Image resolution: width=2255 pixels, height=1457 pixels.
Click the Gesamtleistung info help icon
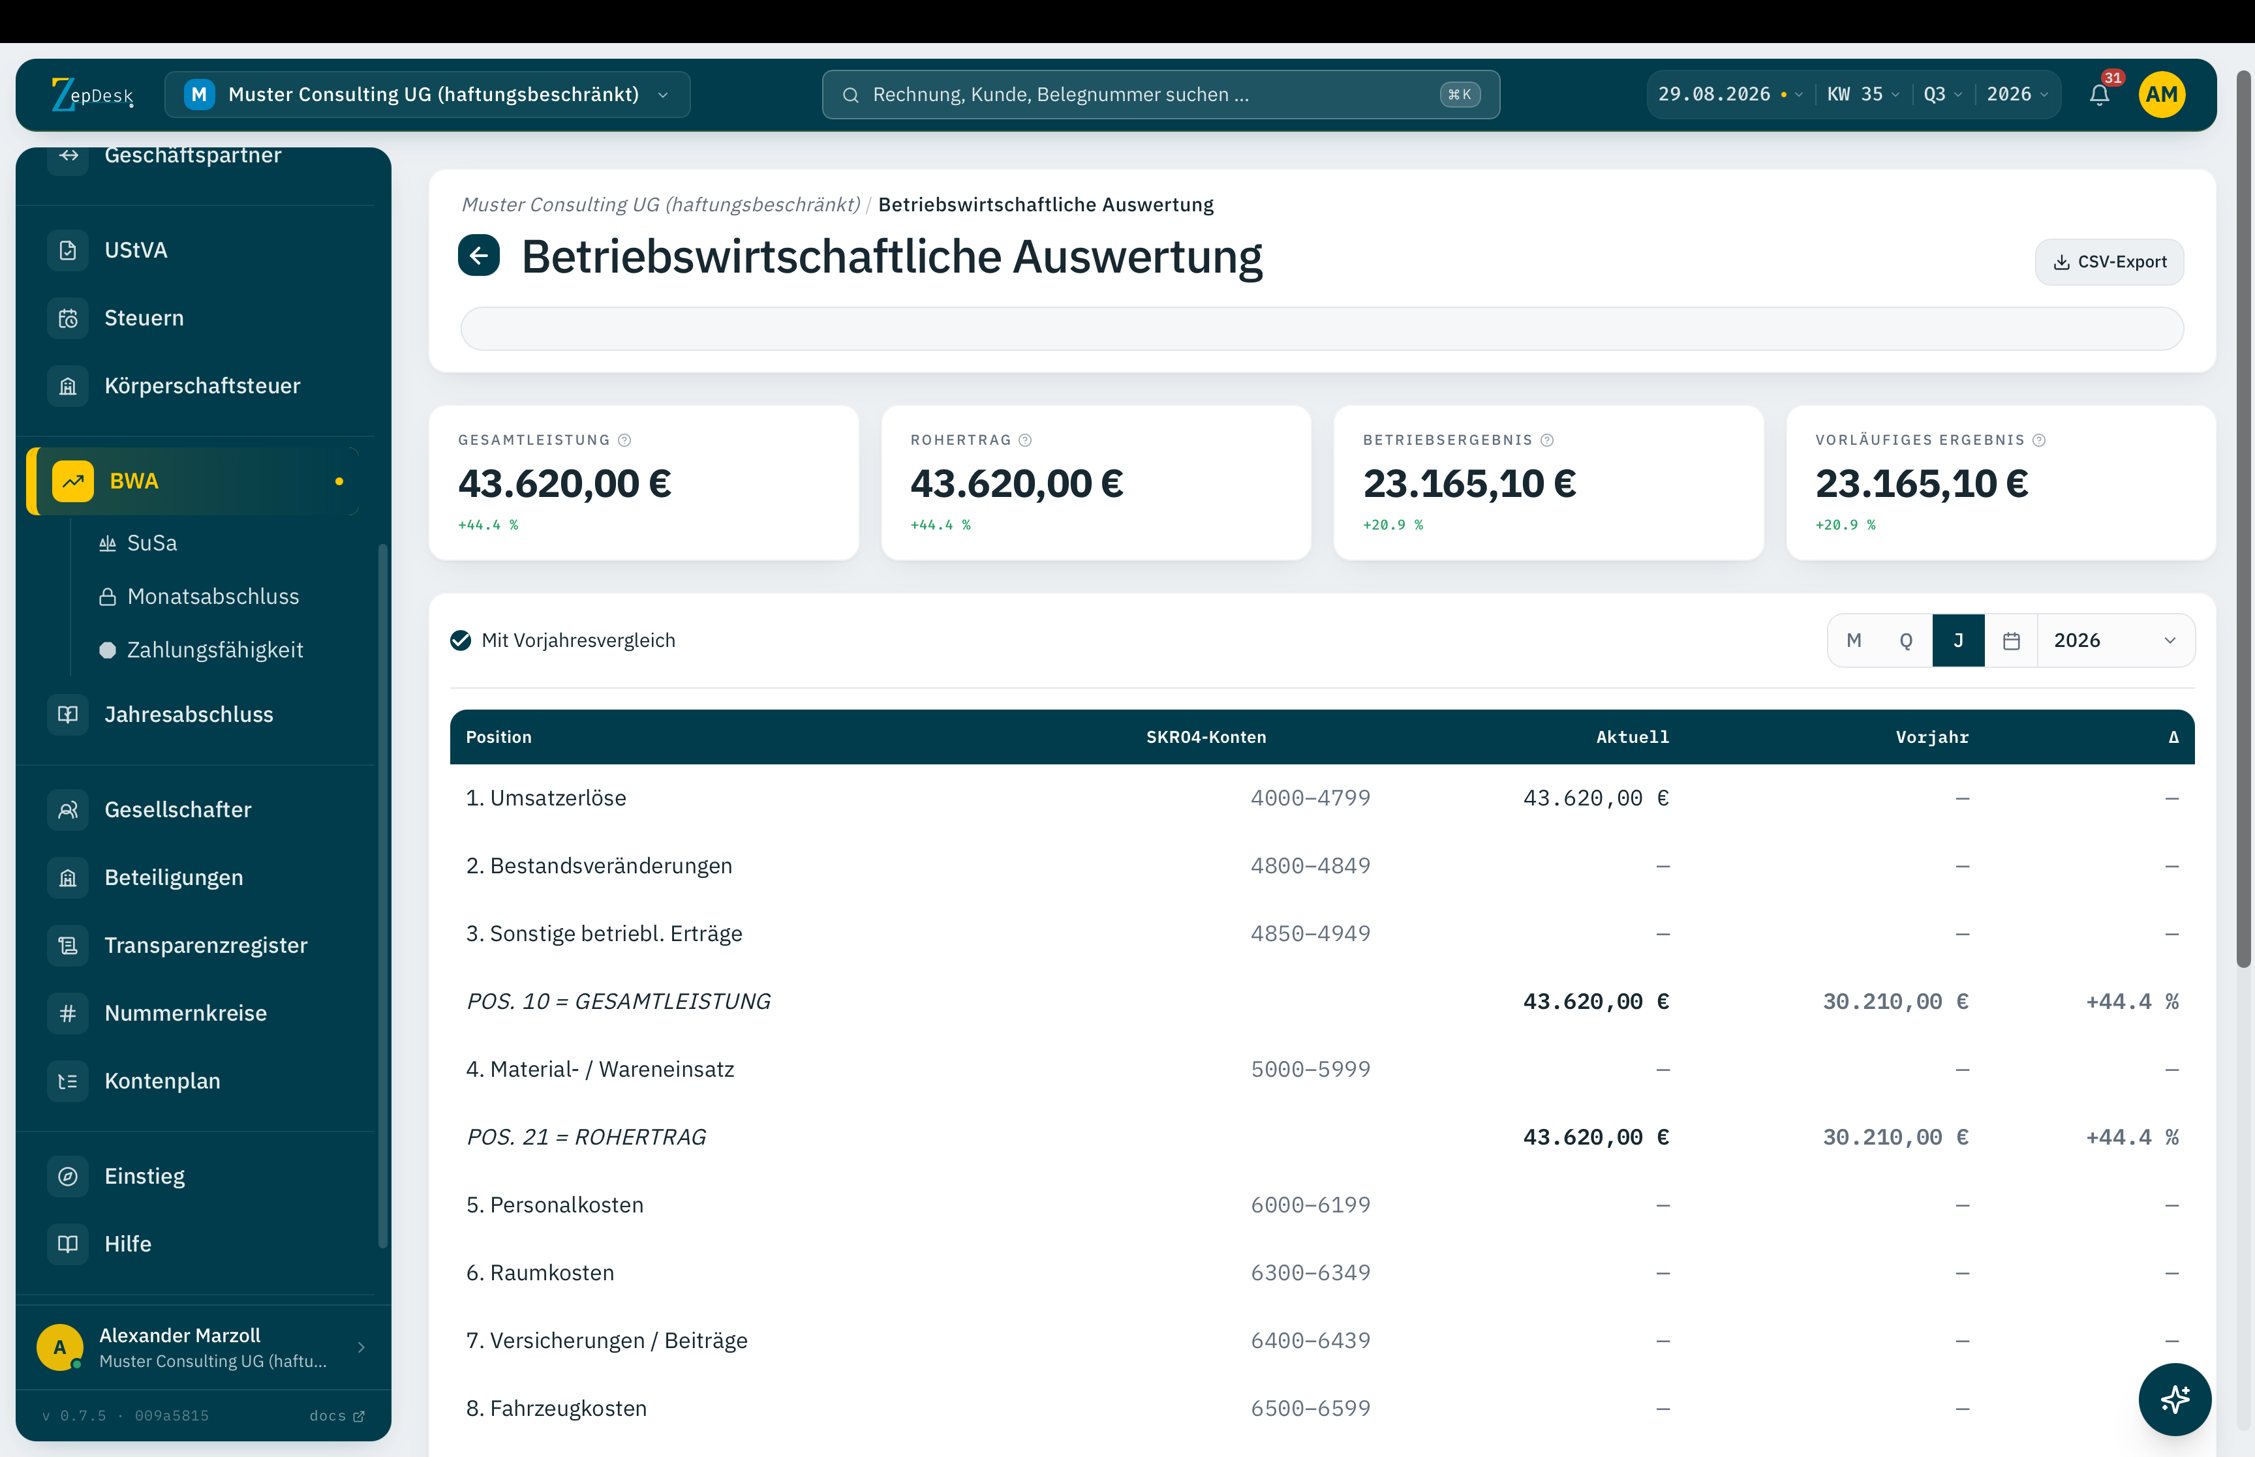(x=624, y=440)
